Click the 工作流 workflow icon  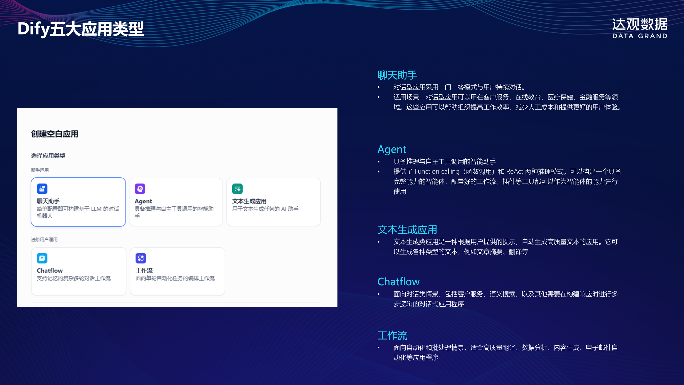pos(141,258)
